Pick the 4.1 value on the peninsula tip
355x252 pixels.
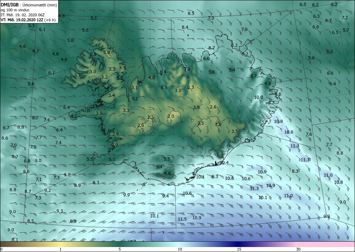click(x=74, y=116)
